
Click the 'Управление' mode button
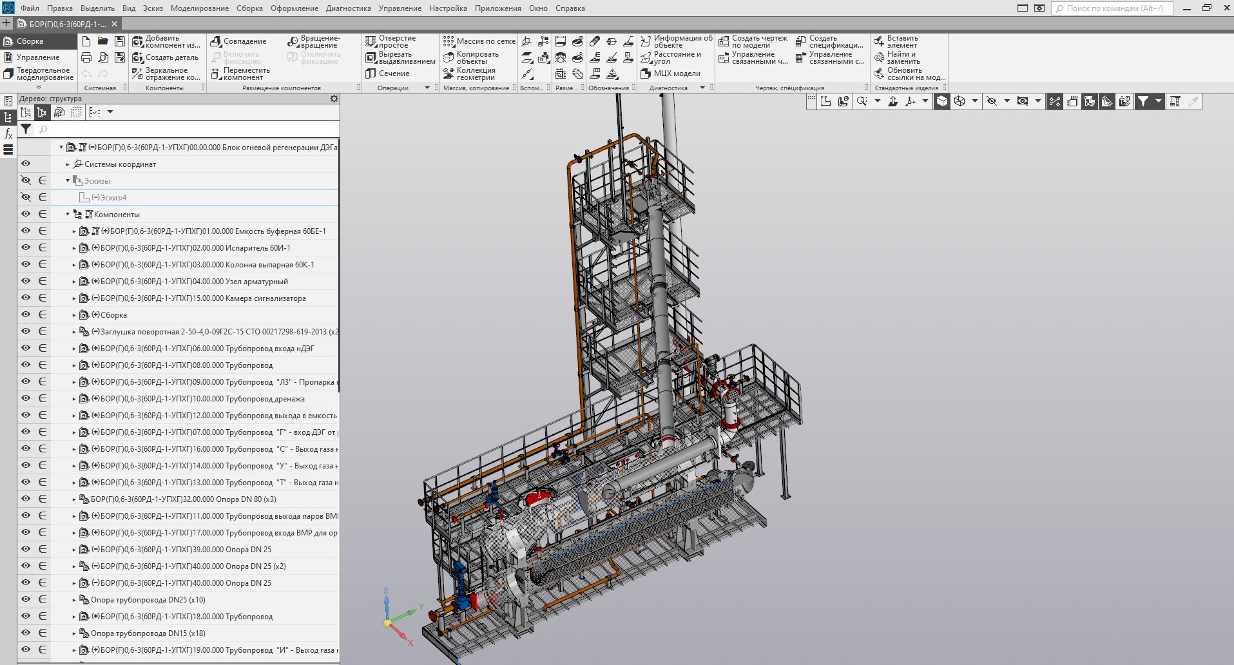[37, 57]
